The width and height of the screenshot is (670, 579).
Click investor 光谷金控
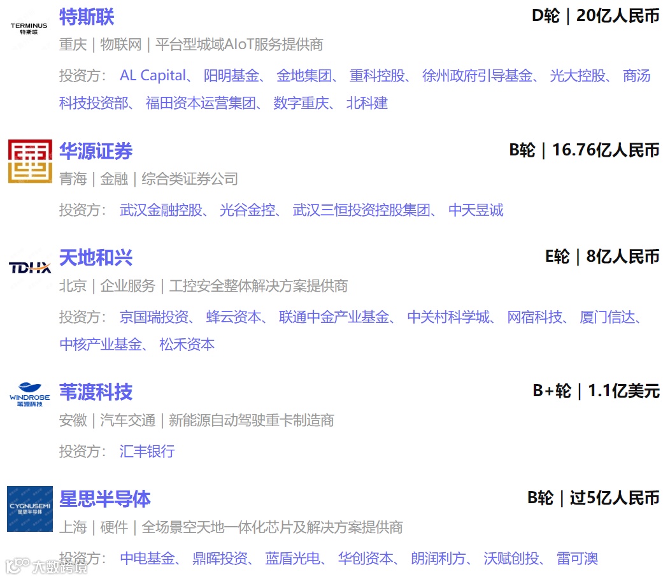[247, 210]
